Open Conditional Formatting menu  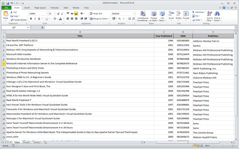tap(143, 16)
